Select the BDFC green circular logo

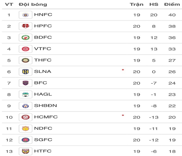pyautogui.click(x=26, y=38)
